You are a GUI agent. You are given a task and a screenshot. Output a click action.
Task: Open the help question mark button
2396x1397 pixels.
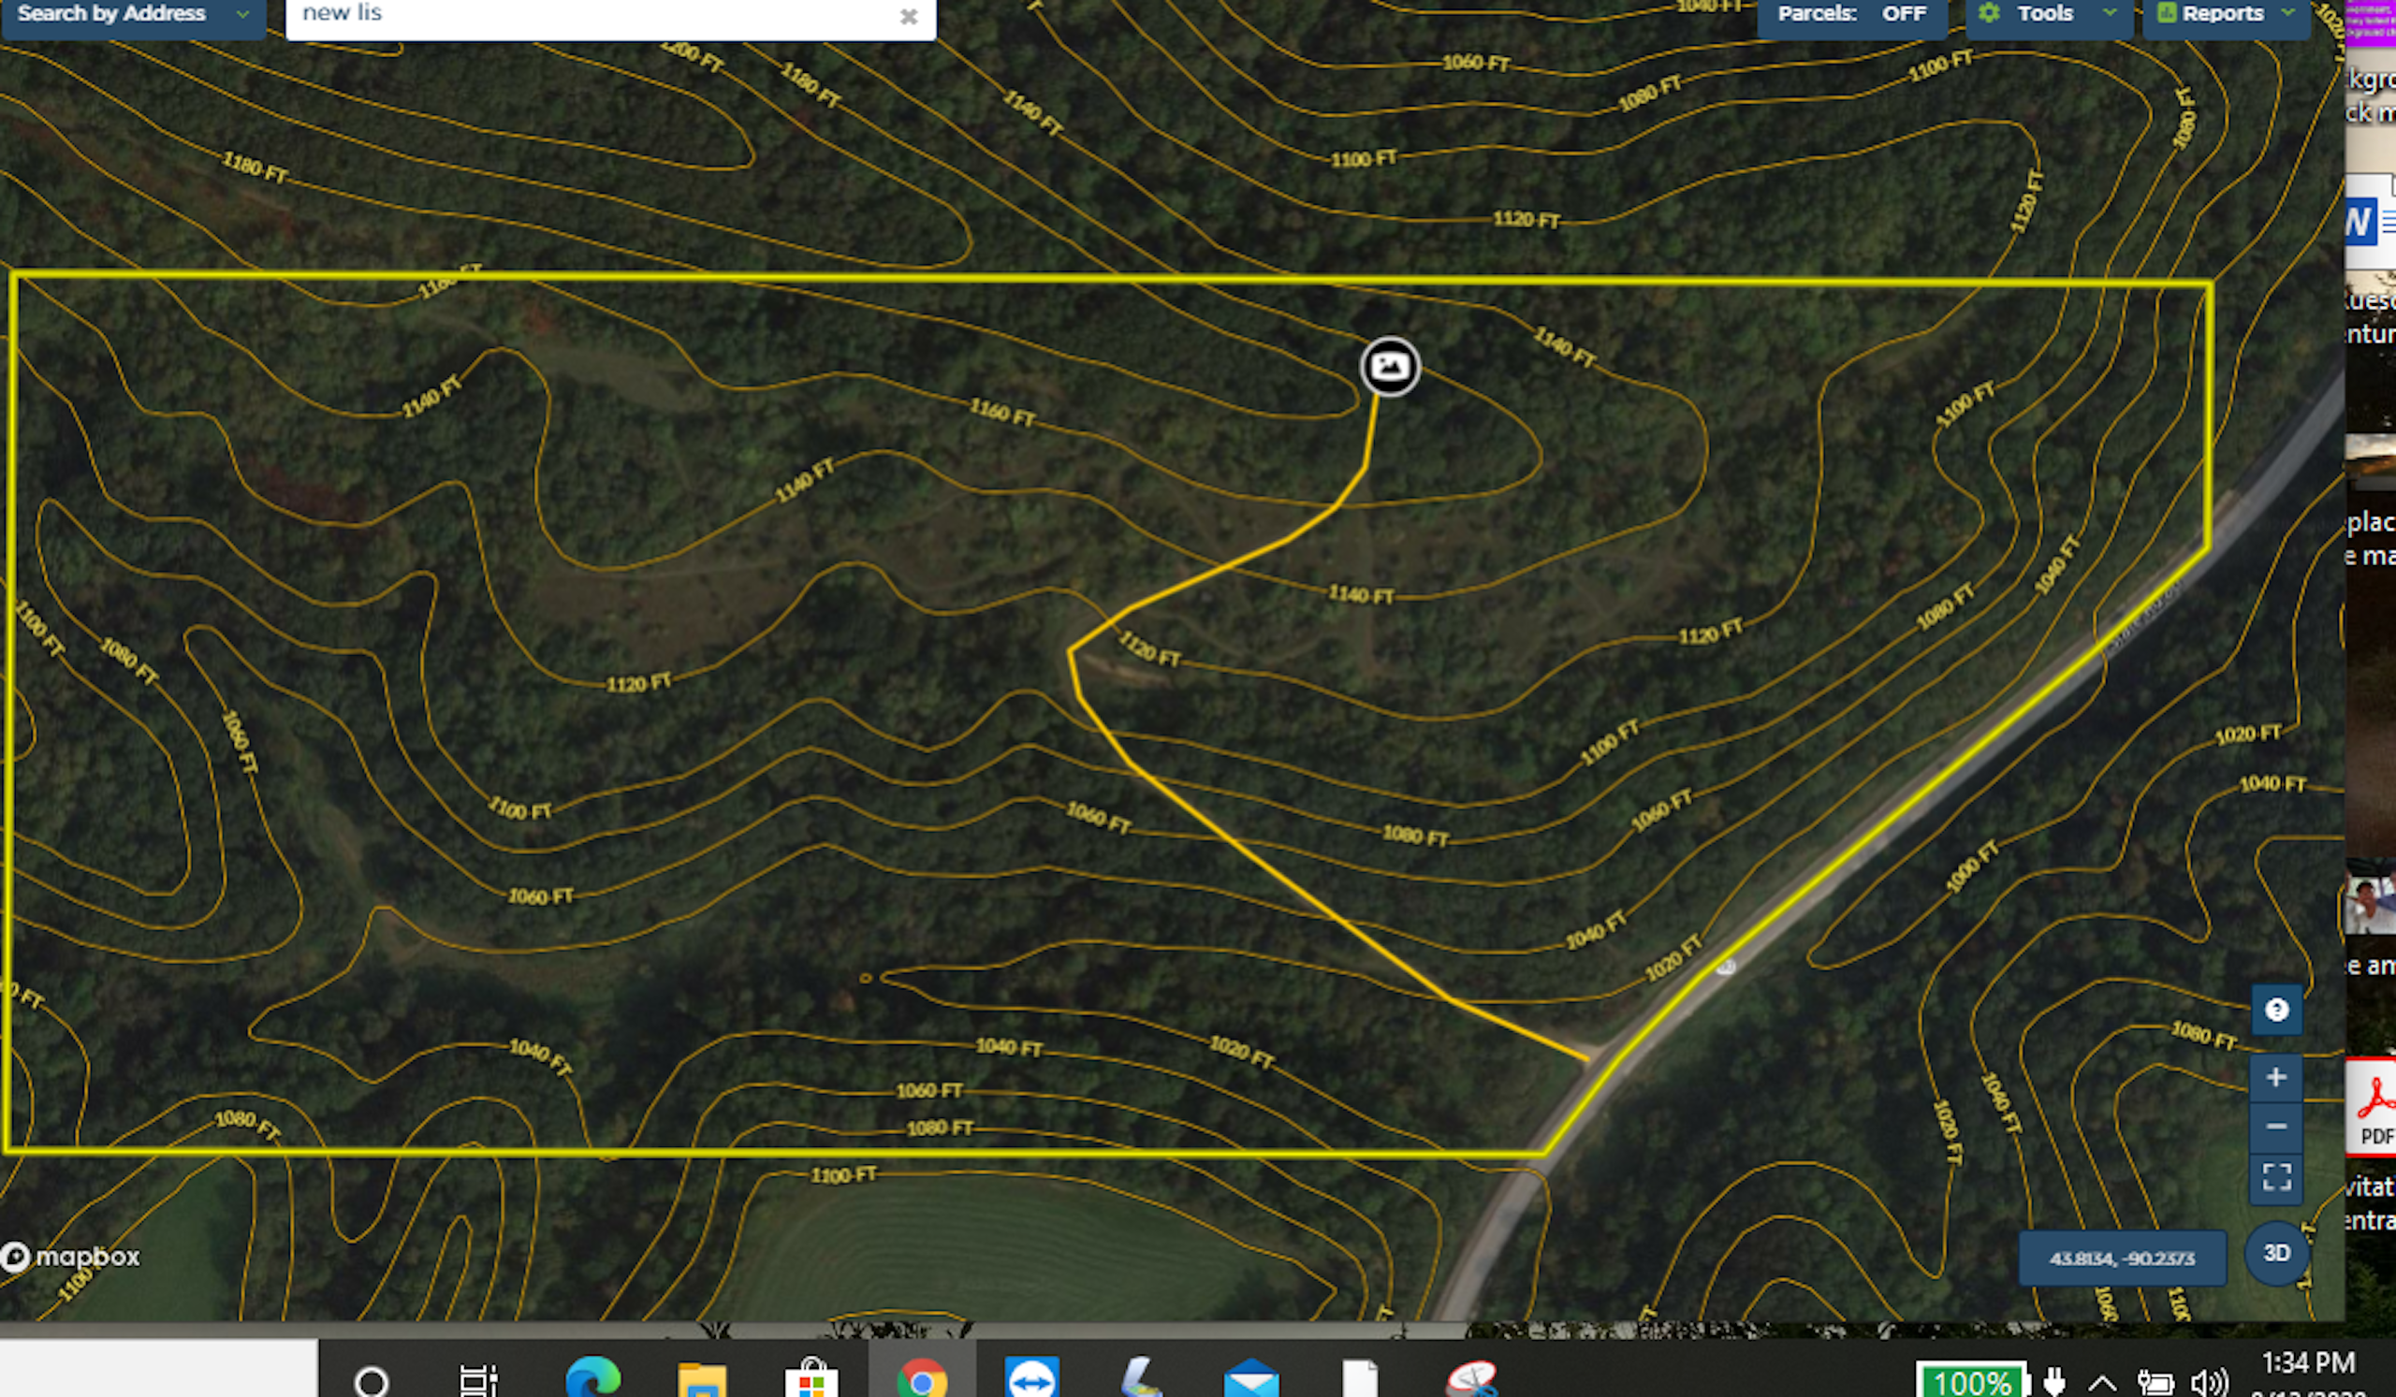pos(2276,1011)
